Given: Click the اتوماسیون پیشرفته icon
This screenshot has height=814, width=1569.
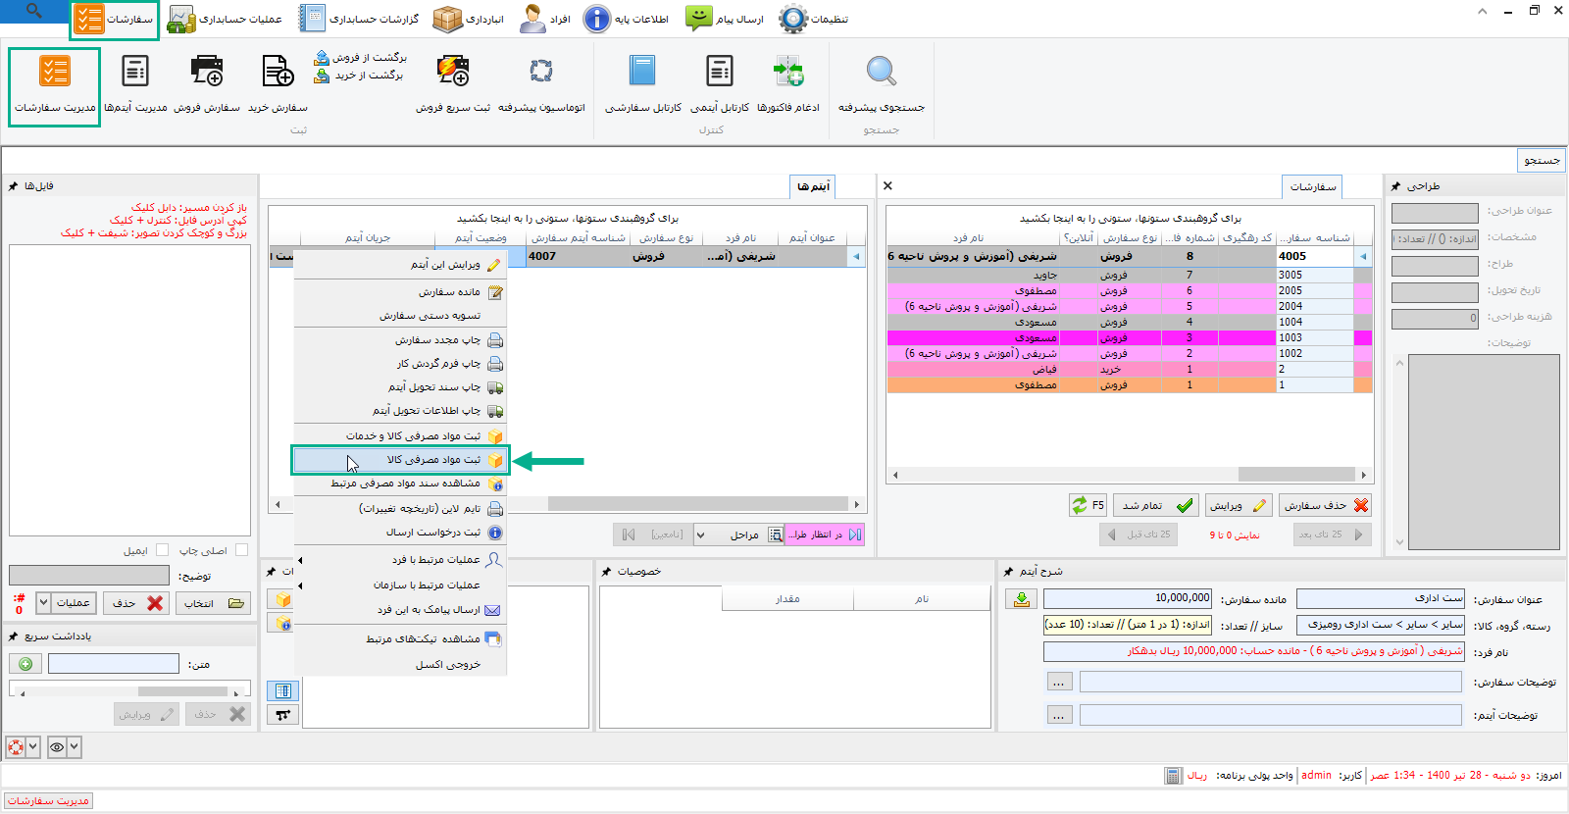Looking at the screenshot, I should tap(540, 73).
